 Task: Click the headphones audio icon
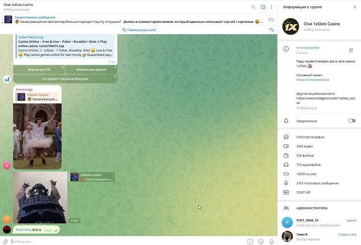click(x=286, y=164)
